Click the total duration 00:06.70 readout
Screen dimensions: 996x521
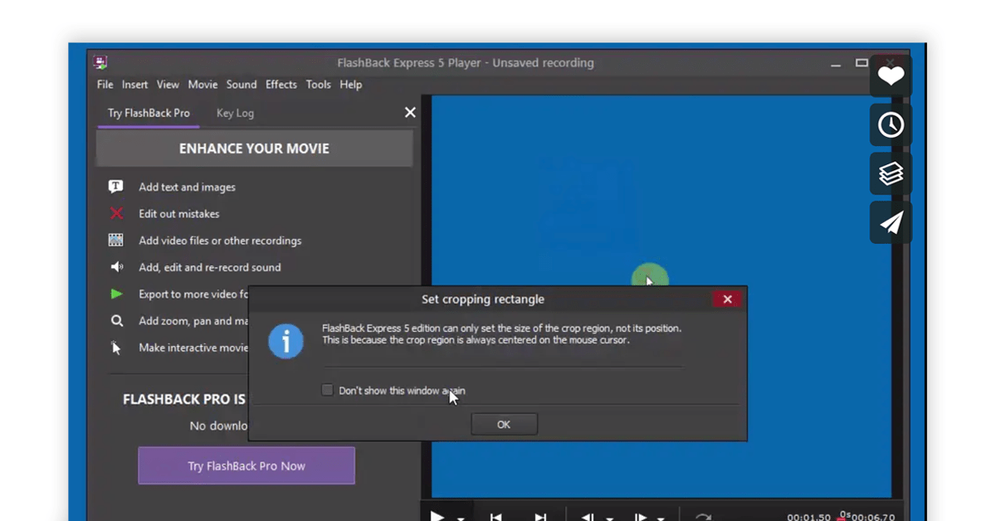coord(875,517)
